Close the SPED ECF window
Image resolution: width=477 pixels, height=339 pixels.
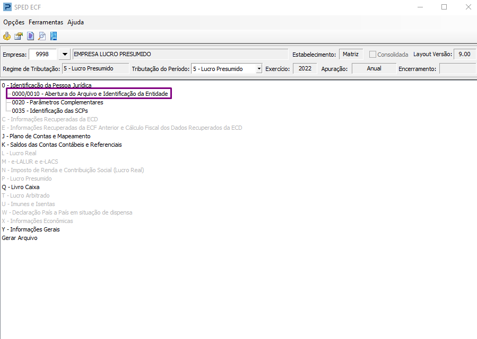click(468, 7)
